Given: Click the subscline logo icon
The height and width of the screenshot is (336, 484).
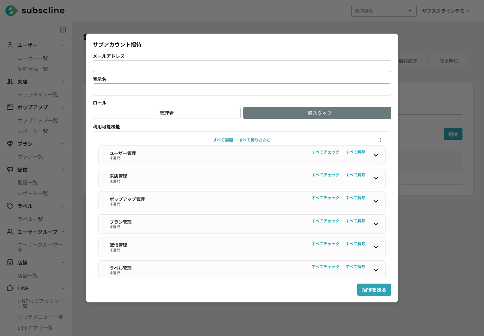Looking at the screenshot, I should pos(11,11).
